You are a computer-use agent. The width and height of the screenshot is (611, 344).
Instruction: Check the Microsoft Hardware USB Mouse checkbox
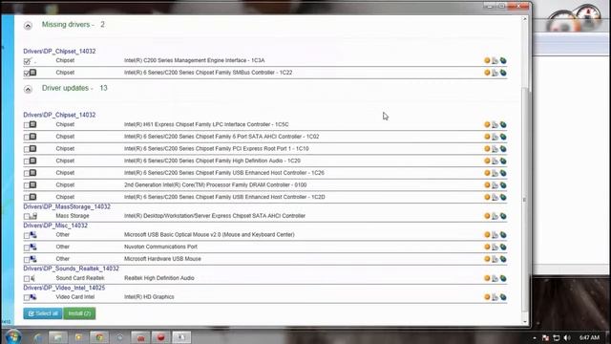(x=27, y=260)
